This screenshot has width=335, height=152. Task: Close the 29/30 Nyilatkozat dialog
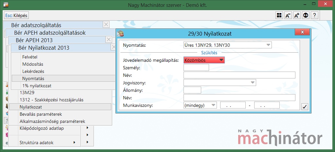click(x=302, y=32)
